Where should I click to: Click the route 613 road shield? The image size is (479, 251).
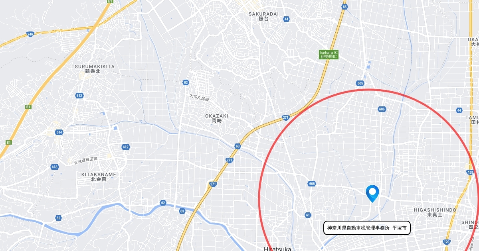[55, 167]
